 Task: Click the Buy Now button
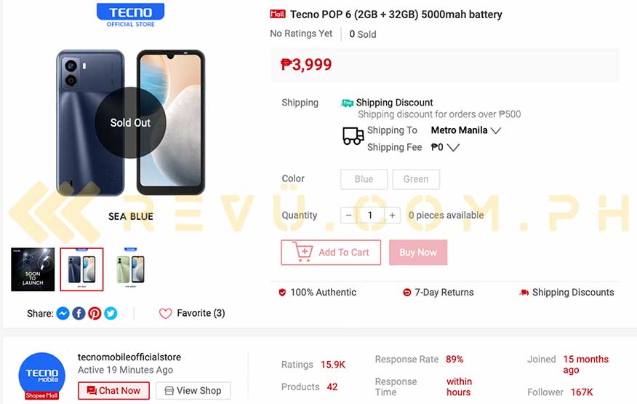(x=418, y=253)
